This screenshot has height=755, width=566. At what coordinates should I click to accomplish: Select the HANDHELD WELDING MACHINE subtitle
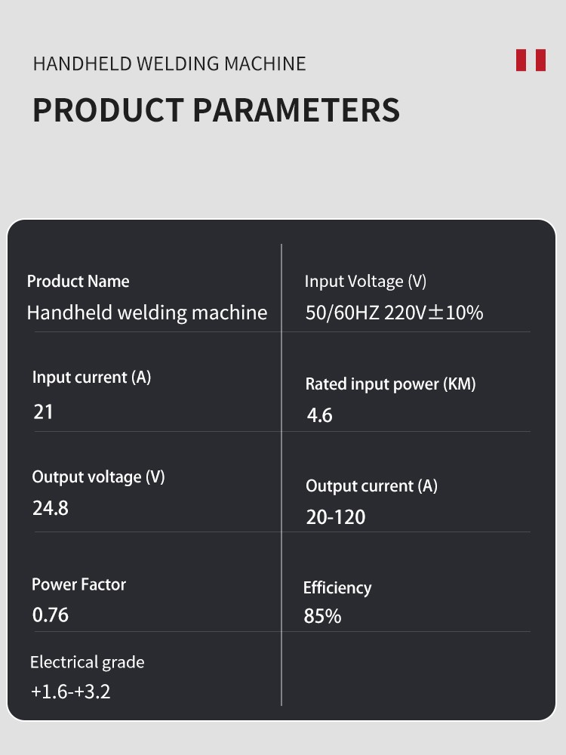coord(169,63)
